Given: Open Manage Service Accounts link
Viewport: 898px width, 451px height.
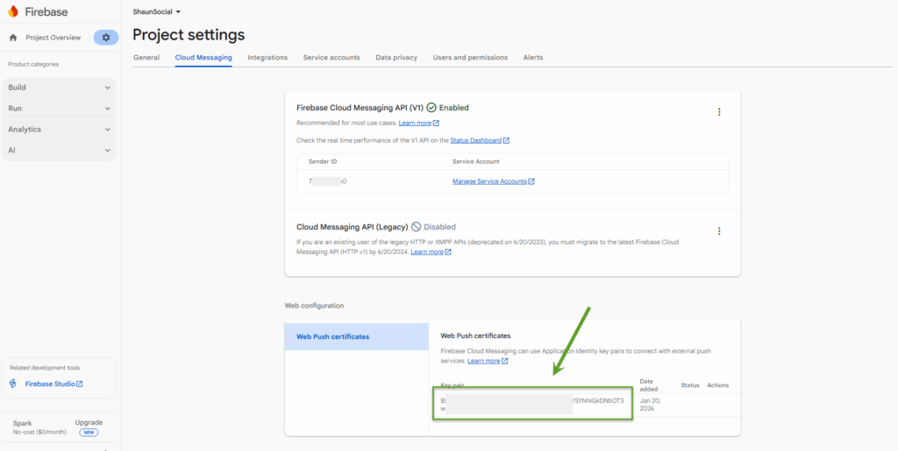Looking at the screenshot, I should pos(489,181).
